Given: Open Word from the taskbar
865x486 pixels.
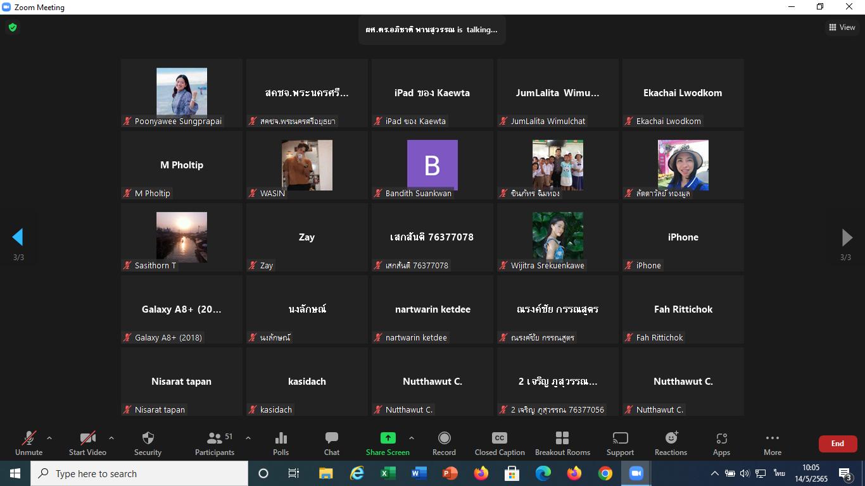Looking at the screenshot, I should pos(419,473).
